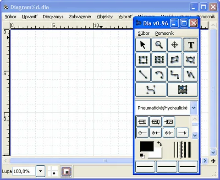220x180 pixels.
Task: Swap foreground and background colors
Action: pyautogui.click(x=159, y=144)
